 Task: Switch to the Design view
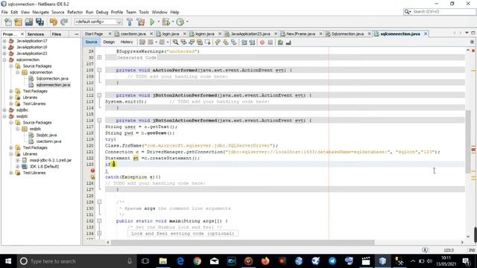click(x=109, y=42)
